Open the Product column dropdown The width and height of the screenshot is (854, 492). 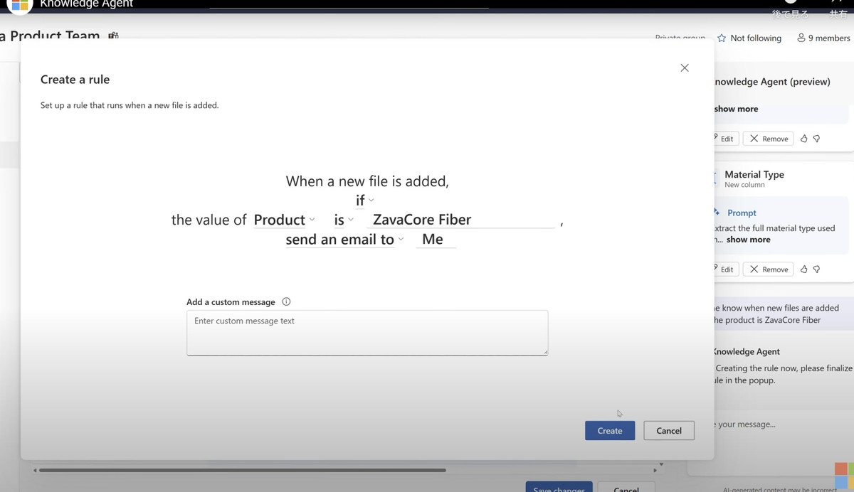tap(284, 220)
